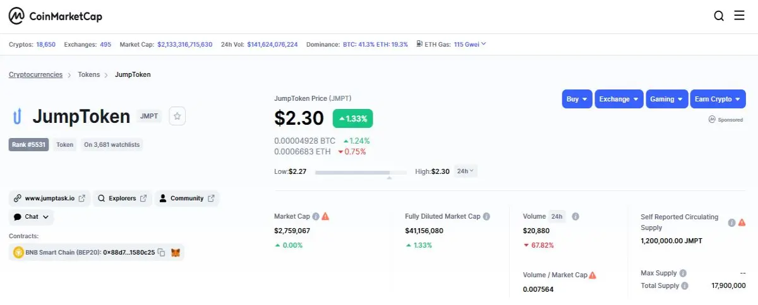This screenshot has height=305, width=758.
Task: Click the contract address 0x88d7..1580c25
Action: 129,253
